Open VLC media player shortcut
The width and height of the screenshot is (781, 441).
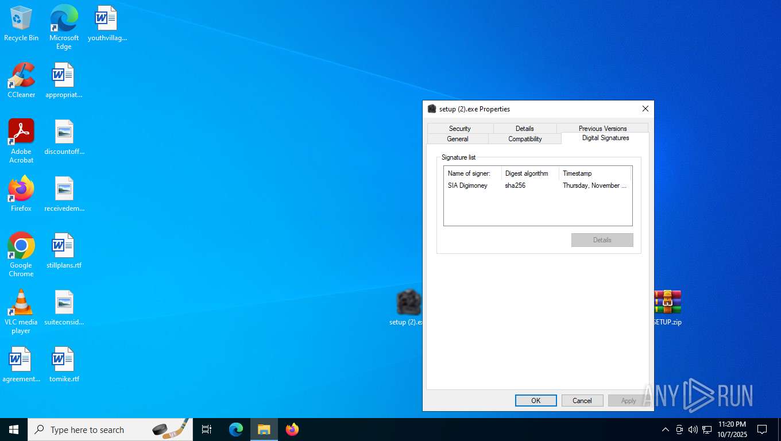click(x=21, y=311)
